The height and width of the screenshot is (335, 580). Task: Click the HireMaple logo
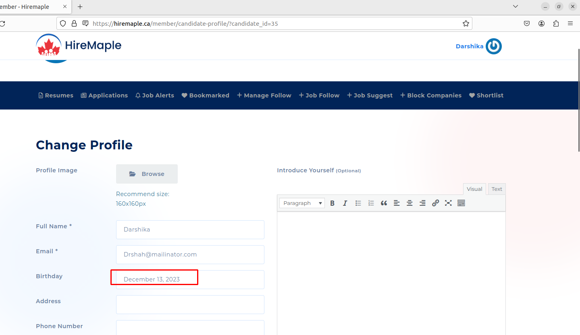79,45
